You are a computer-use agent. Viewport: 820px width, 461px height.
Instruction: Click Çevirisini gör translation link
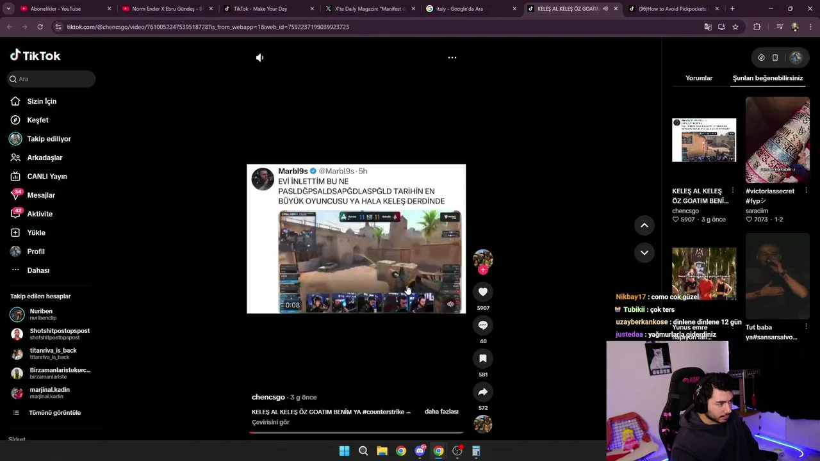pos(270,423)
